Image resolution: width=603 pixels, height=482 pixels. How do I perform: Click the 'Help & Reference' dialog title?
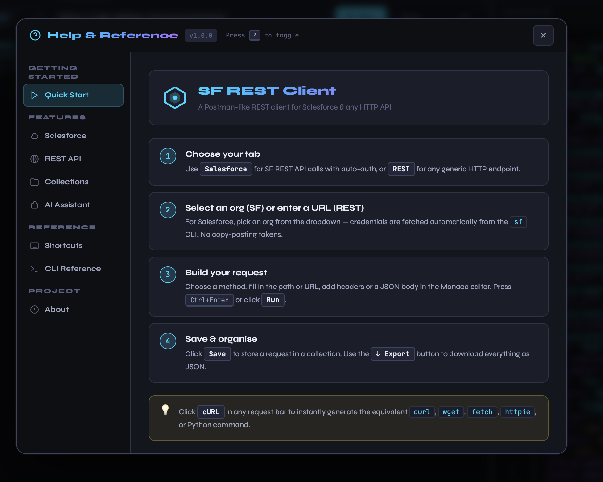point(113,35)
